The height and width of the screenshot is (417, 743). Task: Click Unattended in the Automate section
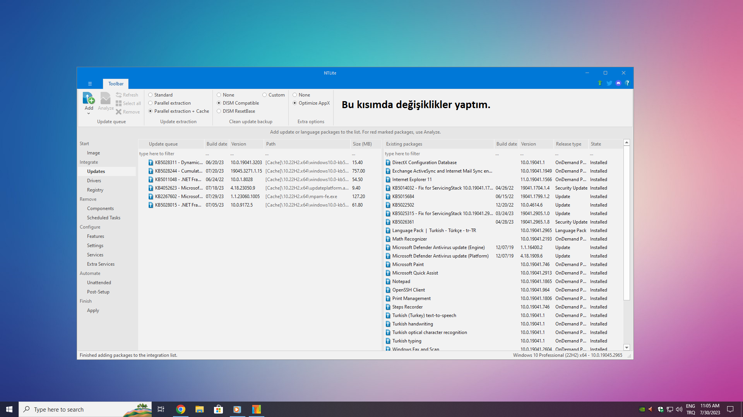tap(99, 283)
